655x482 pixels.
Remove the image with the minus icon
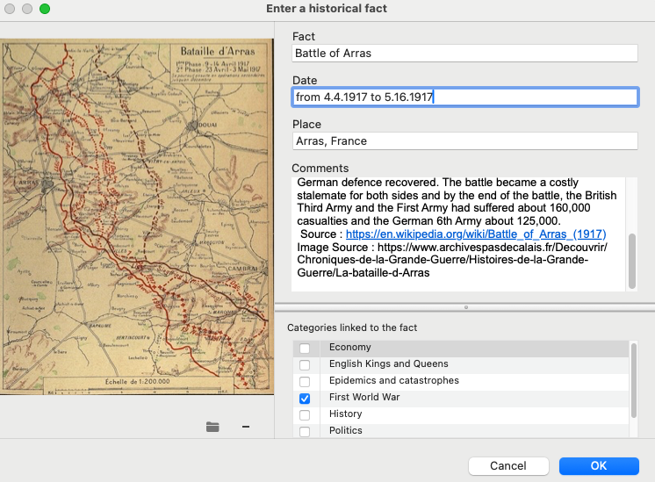click(x=246, y=427)
